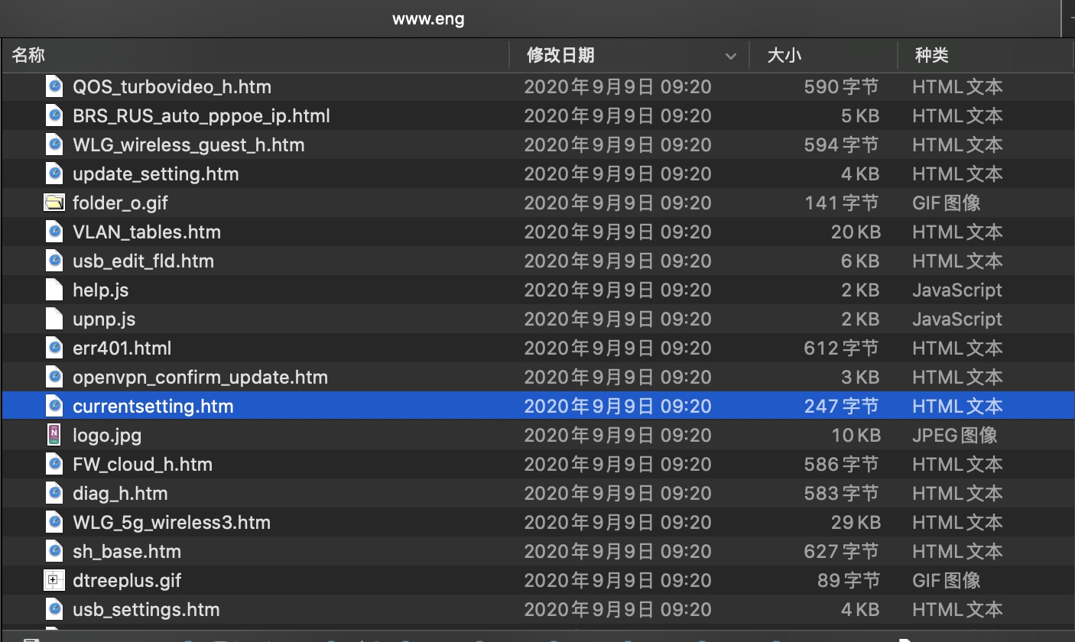Click the folder_o.gif file icon

point(54,203)
